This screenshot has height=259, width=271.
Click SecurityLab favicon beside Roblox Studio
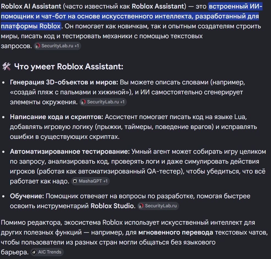pyautogui.click(x=141, y=206)
